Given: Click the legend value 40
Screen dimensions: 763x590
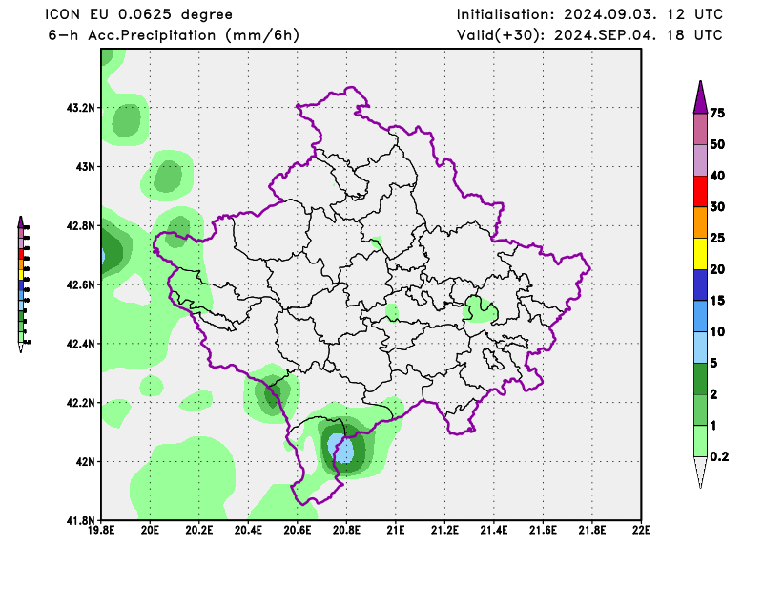Looking at the screenshot, I should click(x=717, y=176).
